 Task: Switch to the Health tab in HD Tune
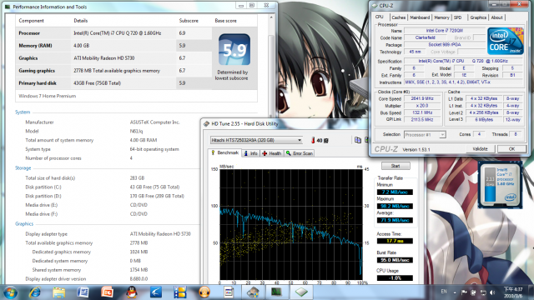tap(272, 153)
